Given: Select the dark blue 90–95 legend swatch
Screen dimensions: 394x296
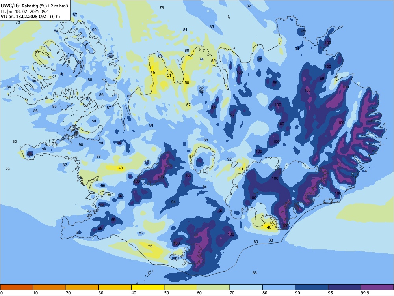Looking at the screenshot, I should [x=312, y=287].
